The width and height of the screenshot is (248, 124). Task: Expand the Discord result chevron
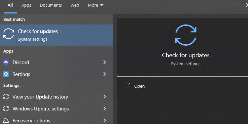click(104, 62)
